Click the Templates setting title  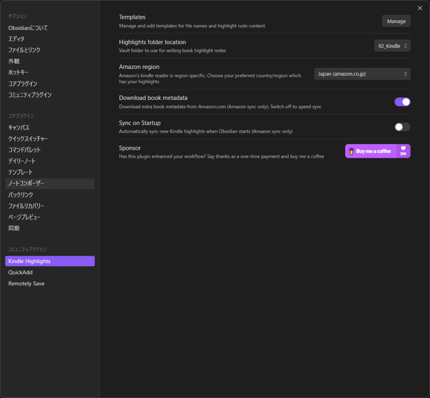(x=132, y=17)
